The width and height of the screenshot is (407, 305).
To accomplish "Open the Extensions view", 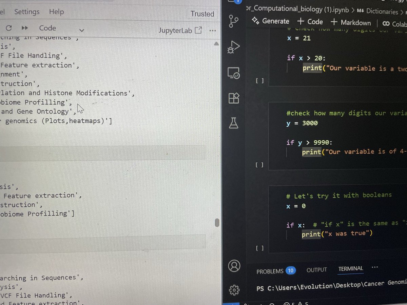I will point(234,98).
